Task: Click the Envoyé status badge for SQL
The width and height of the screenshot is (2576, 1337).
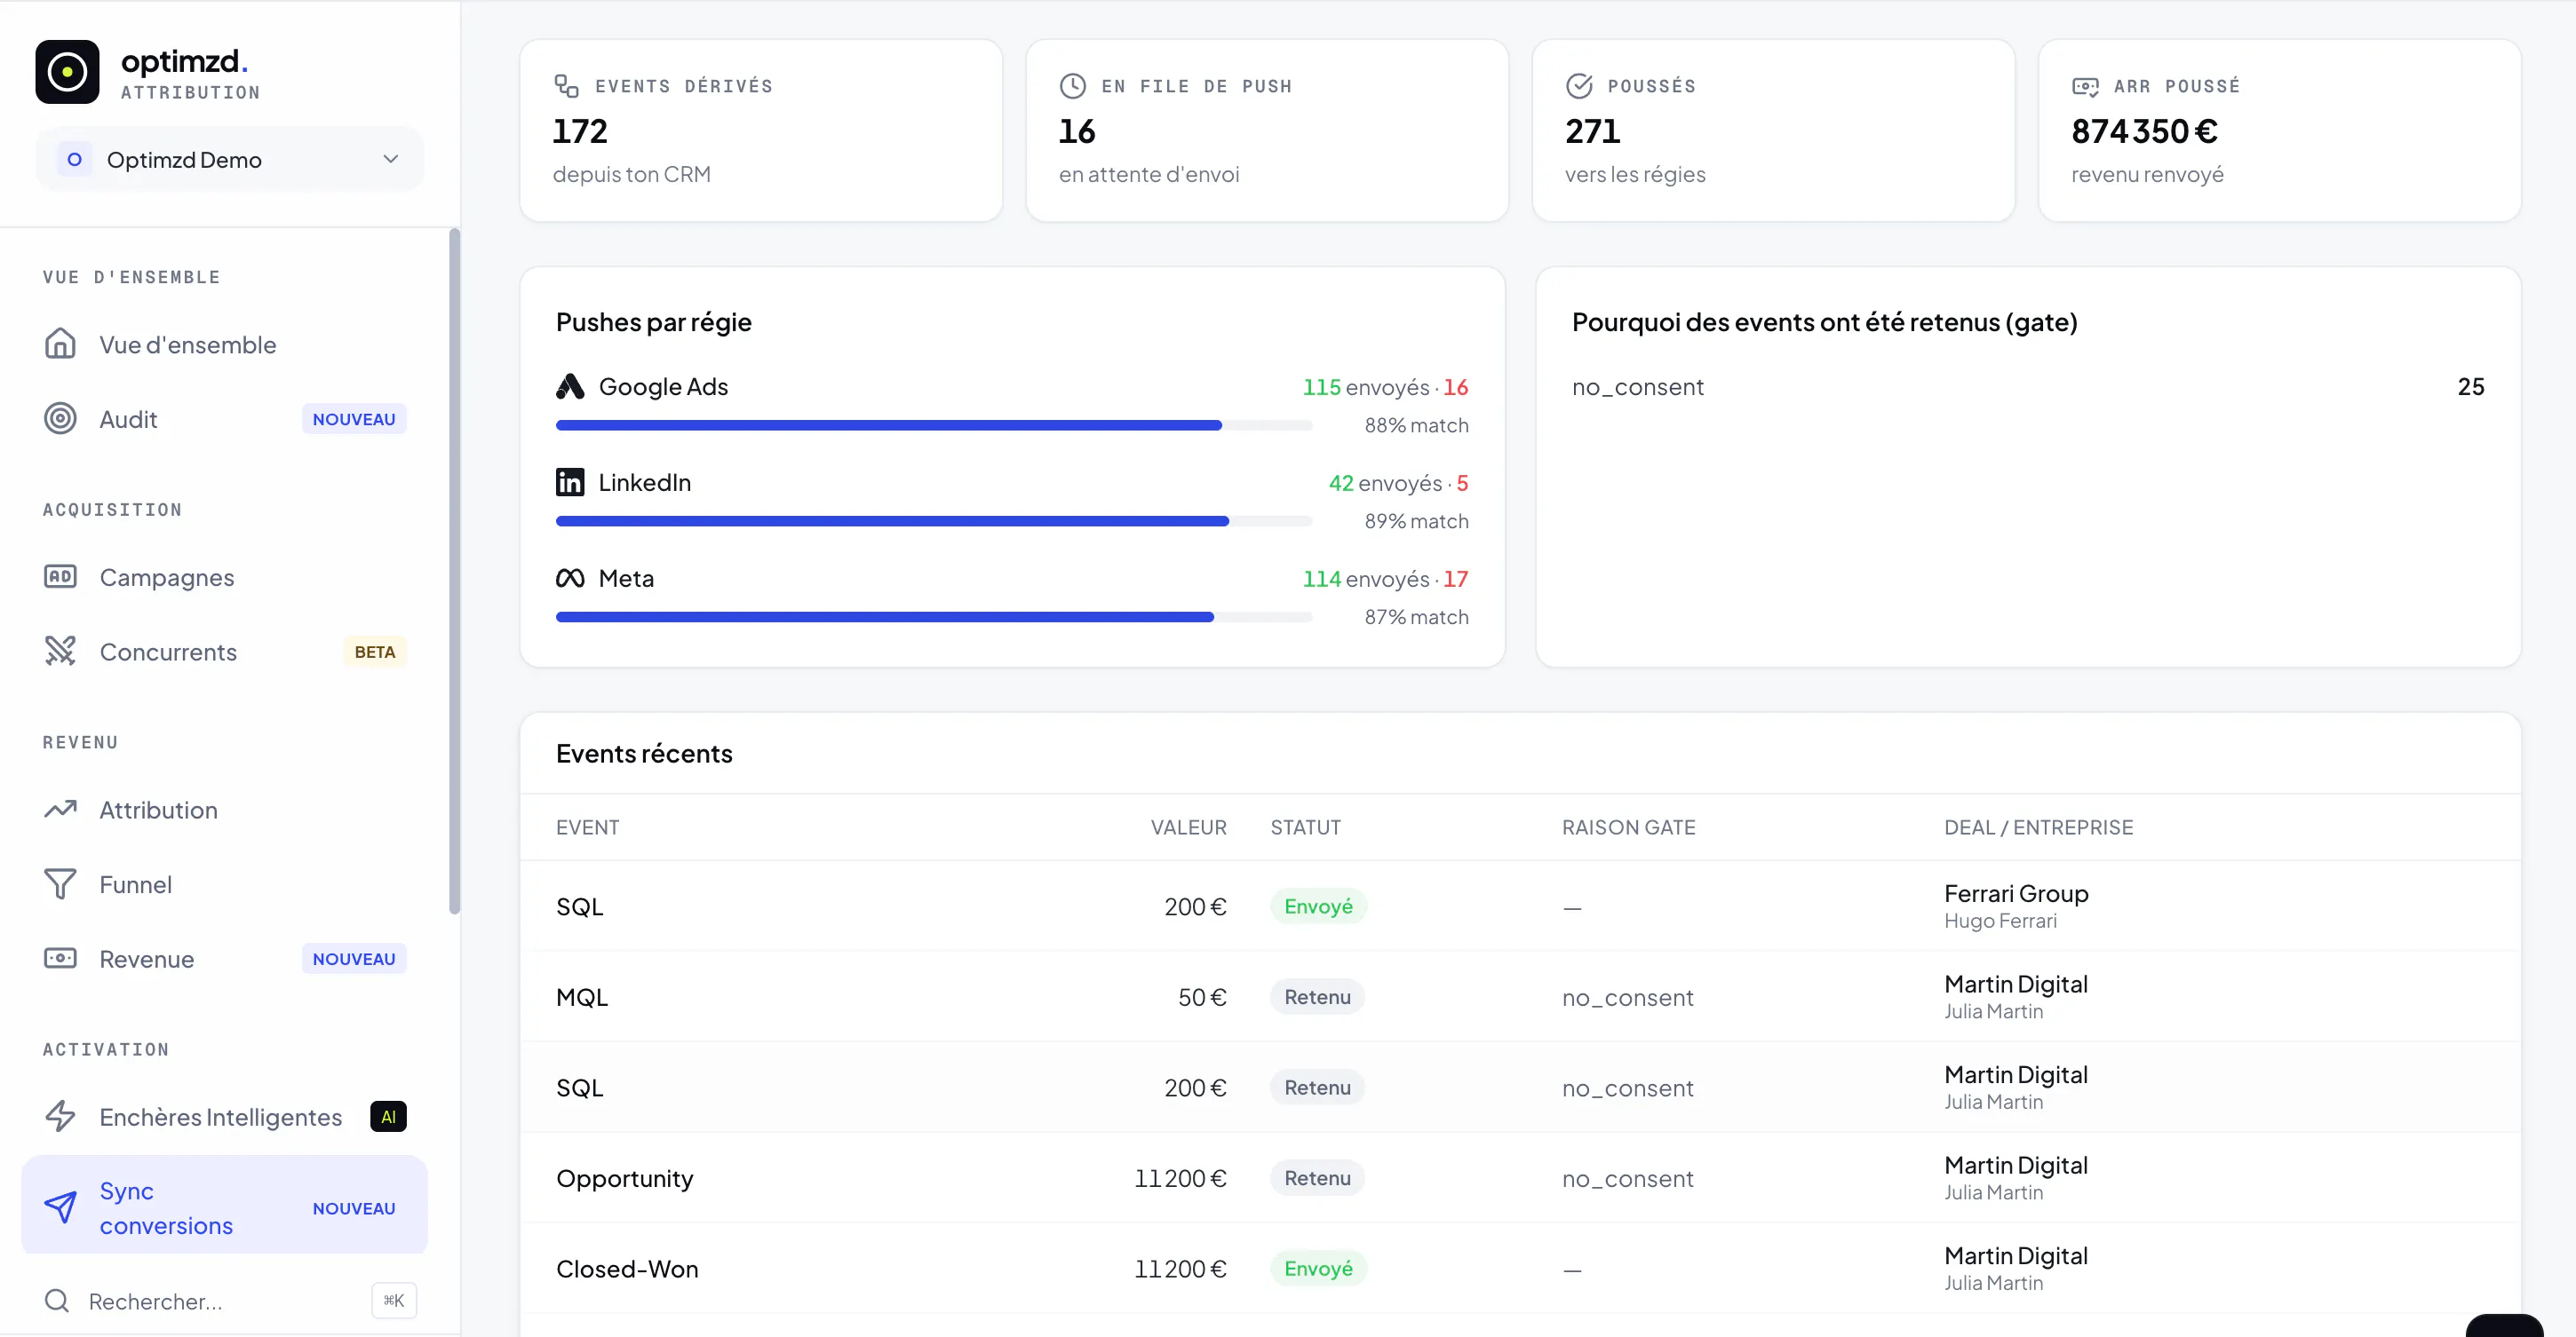Action: tap(1318, 906)
